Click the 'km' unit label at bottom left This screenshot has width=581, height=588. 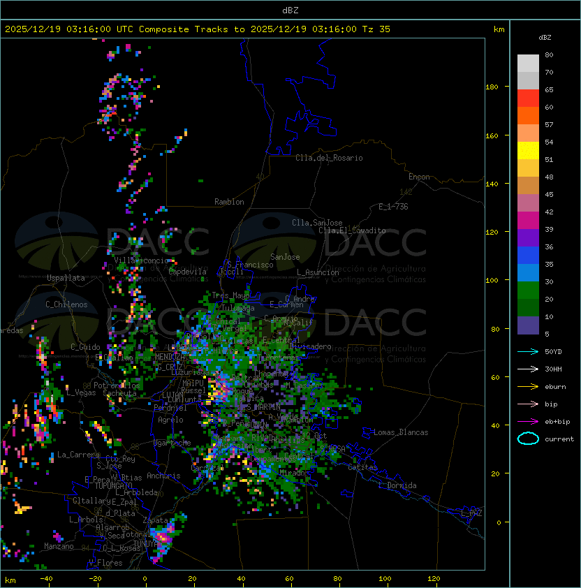pos(10,580)
